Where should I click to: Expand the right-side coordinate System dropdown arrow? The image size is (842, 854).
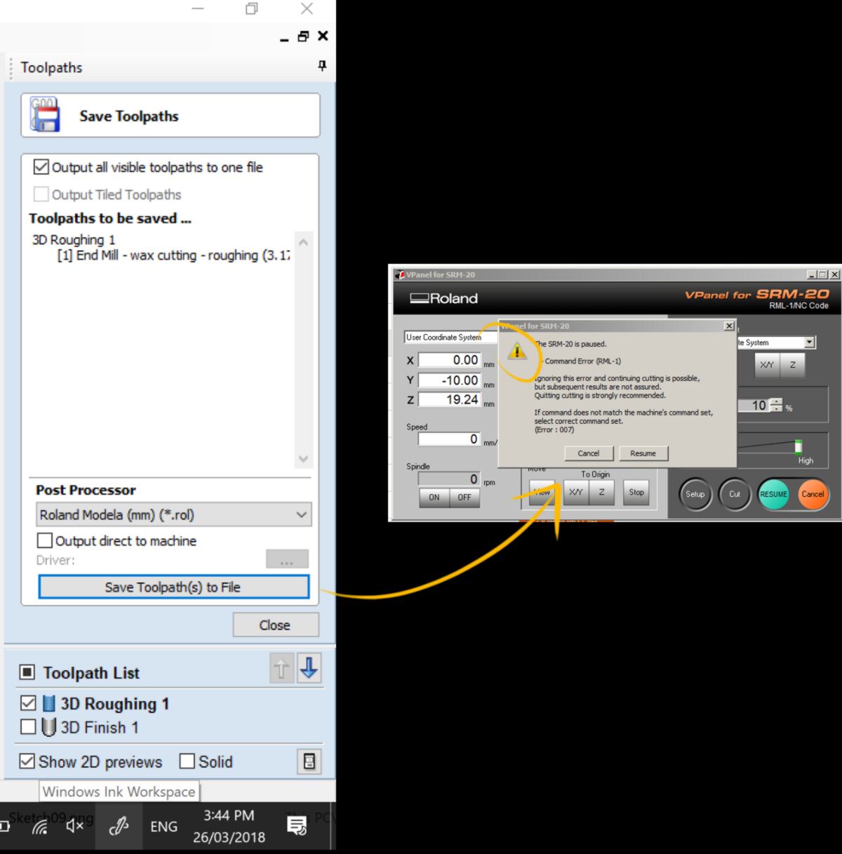click(x=810, y=342)
